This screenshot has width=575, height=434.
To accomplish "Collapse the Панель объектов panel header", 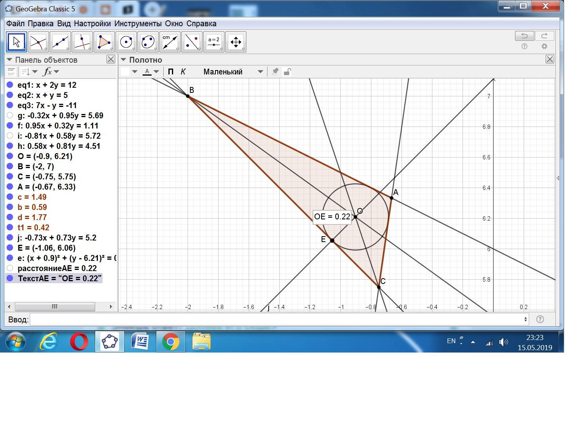I will tap(10, 60).
